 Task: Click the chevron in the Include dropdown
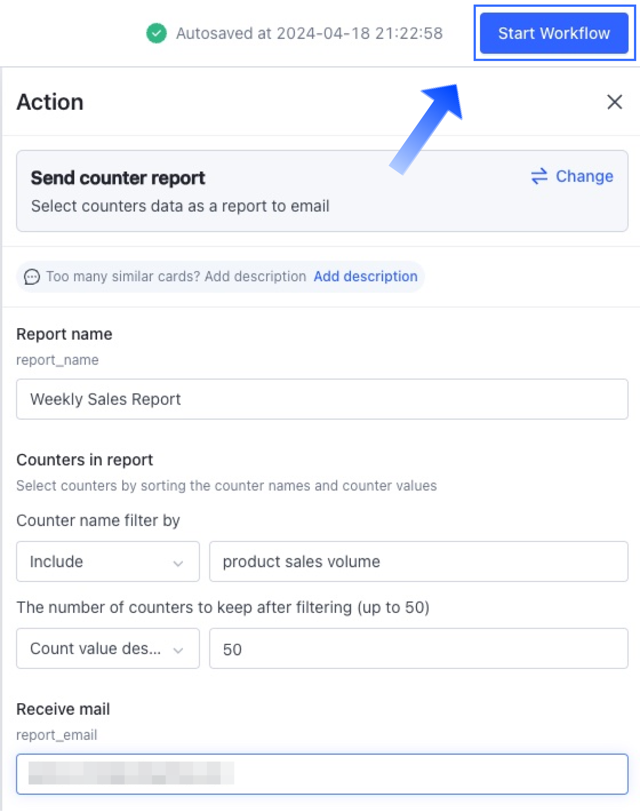[x=178, y=564]
